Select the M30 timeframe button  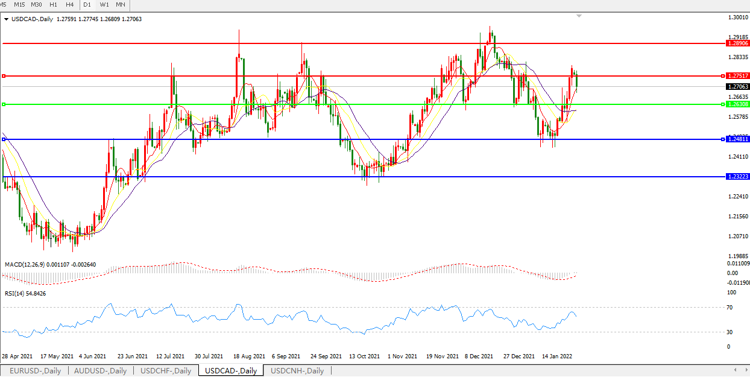(36, 4)
